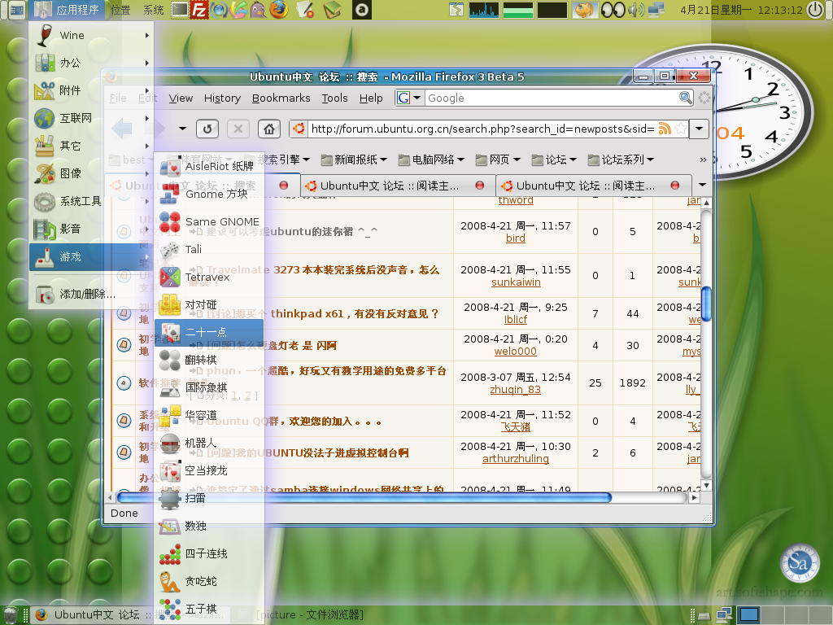This screenshot has width=833, height=625.
Task: Click the power button in the top panel
Action: coord(815,10)
